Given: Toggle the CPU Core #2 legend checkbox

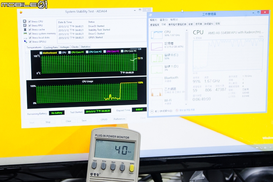Looking at the screenshot, I should (87, 52).
